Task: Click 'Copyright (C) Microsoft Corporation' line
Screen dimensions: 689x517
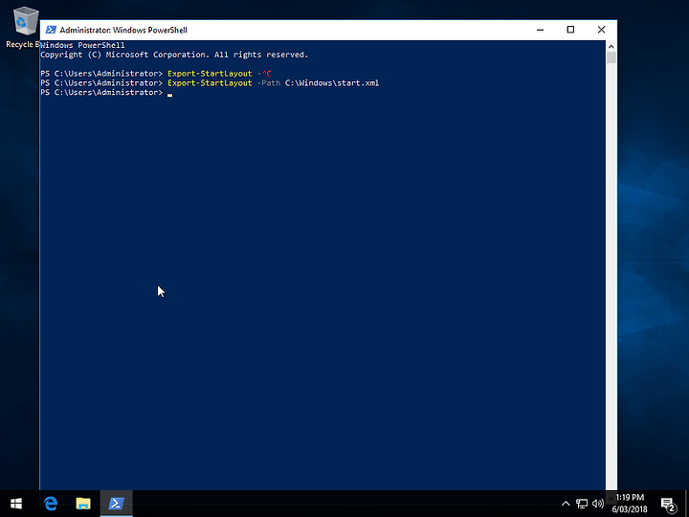Action: click(174, 55)
